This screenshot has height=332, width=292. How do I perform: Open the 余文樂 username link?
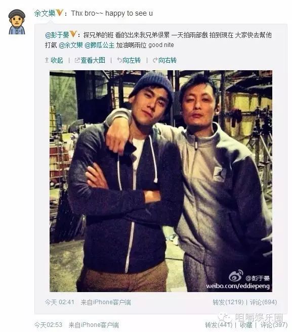[x=45, y=13]
